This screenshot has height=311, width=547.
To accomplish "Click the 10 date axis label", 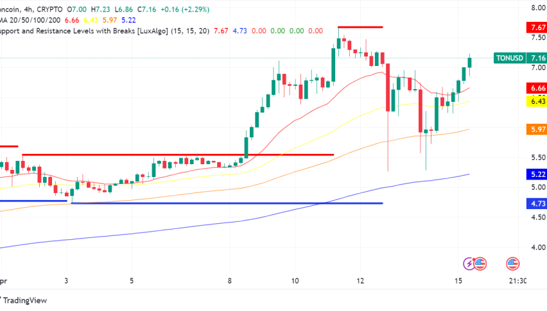I will coord(295,281).
